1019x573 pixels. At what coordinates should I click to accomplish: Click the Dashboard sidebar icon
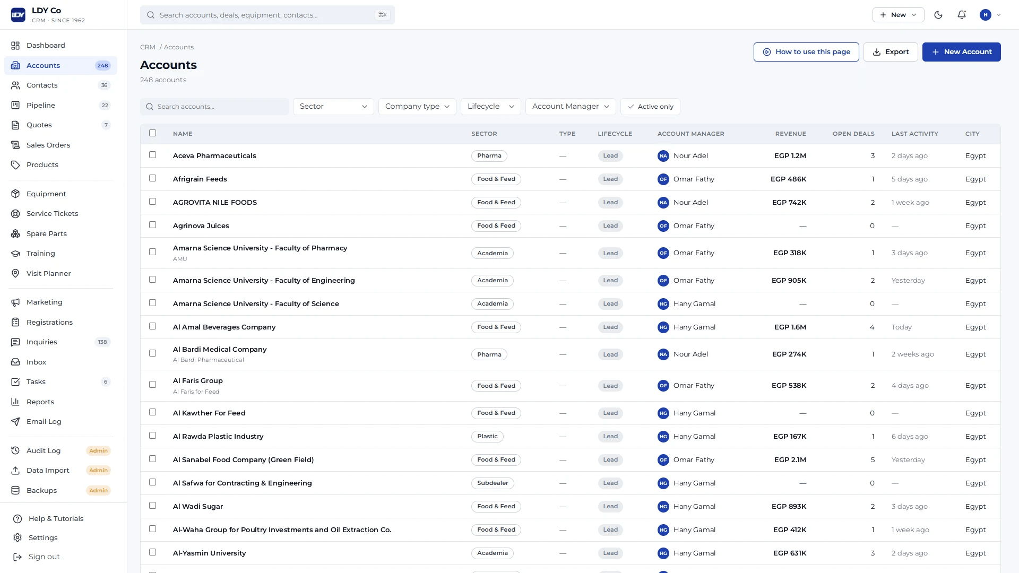click(x=15, y=46)
